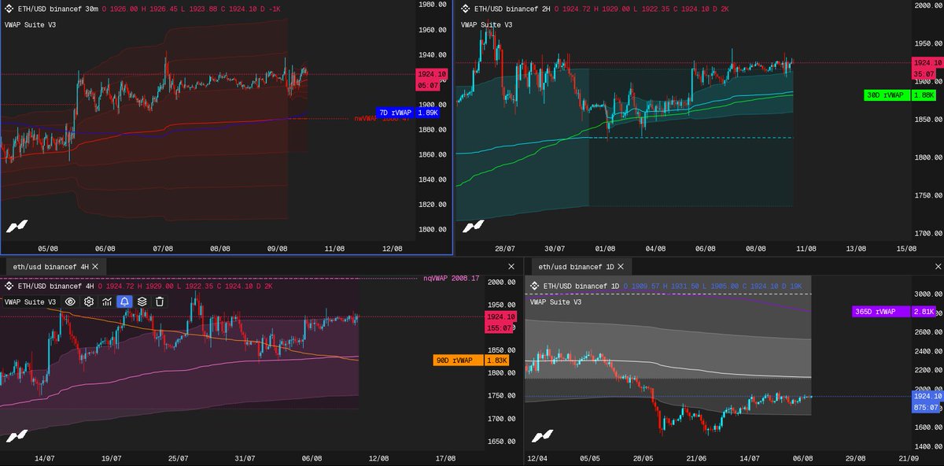Click 25/07 on the 4H chart time axis

coord(179,457)
